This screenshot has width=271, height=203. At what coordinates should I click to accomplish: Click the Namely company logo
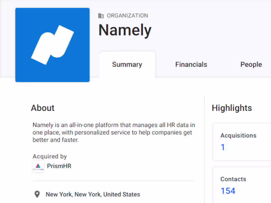(53, 45)
